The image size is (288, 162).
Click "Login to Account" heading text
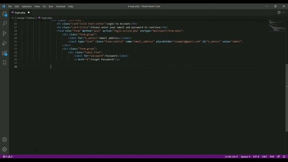coord(118,24)
